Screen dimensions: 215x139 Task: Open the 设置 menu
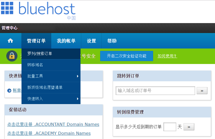tap(92, 41)
